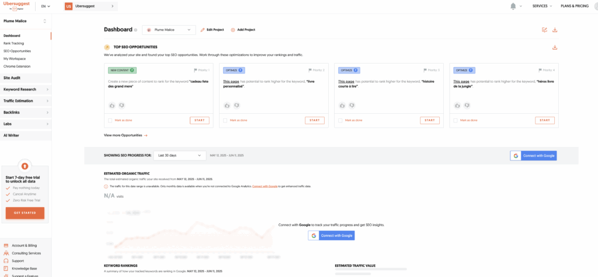The height and width of the screenshot is (277, 598).
Task: Click View more Opportunities link
Action: tap(126, 135)
